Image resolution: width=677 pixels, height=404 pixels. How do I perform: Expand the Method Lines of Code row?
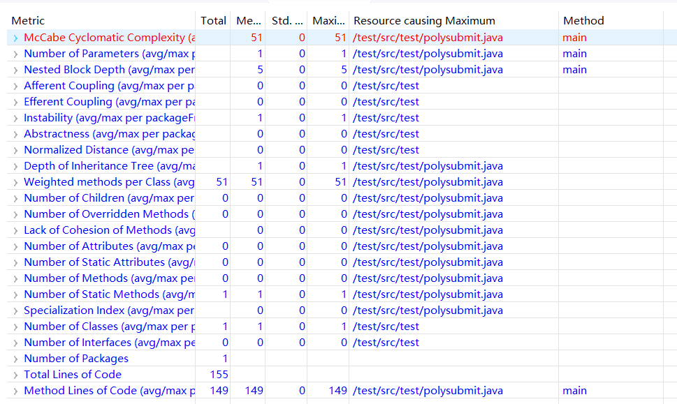point(15,391)
